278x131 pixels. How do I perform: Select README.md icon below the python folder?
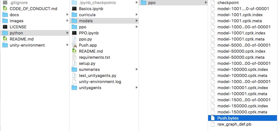5,39
